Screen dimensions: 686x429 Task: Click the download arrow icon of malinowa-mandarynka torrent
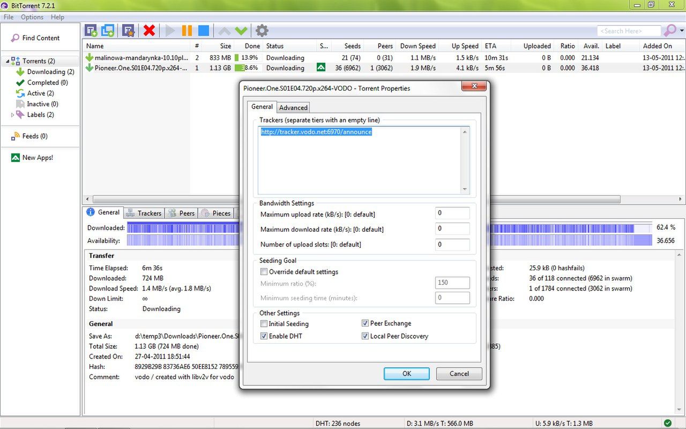tap(90, 57)
